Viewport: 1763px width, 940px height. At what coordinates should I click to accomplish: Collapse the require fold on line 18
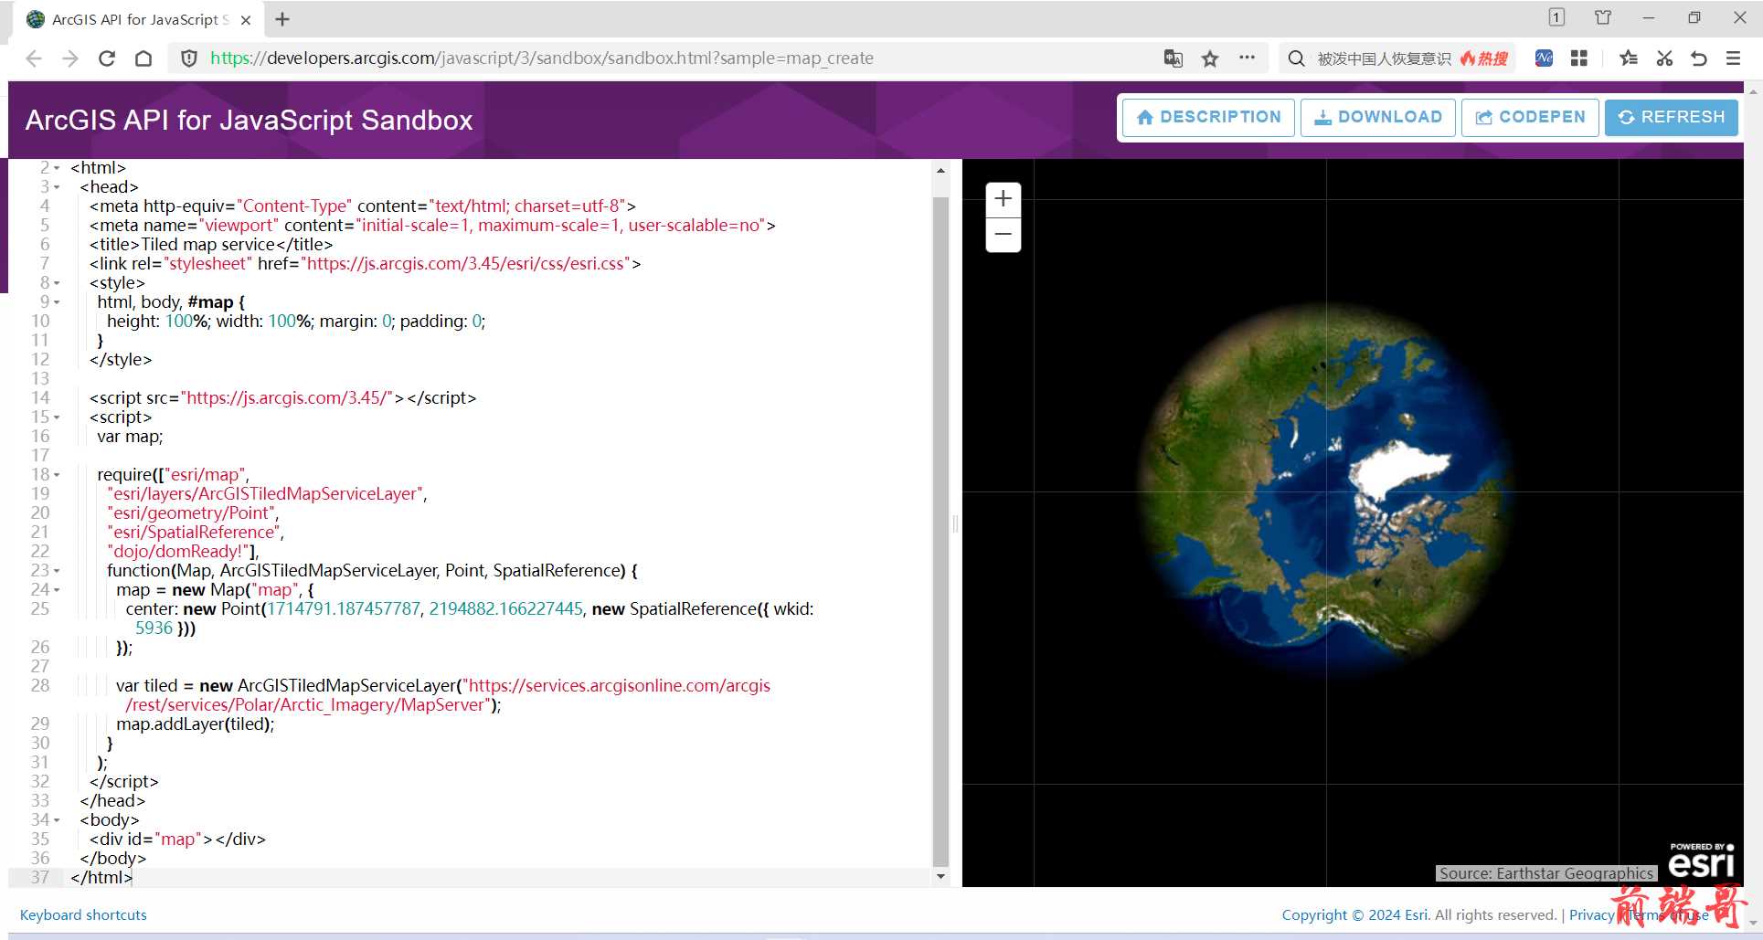click(57, 475)
